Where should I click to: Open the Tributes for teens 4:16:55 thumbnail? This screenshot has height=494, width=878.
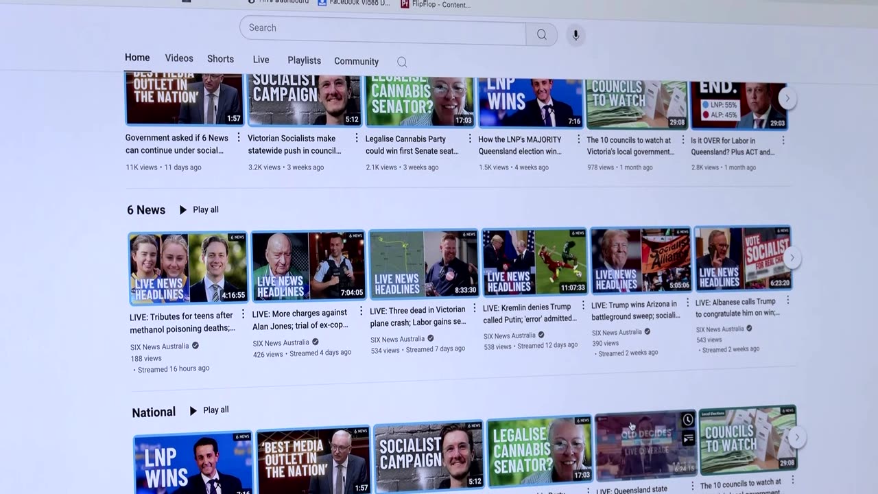coord(189,268)
